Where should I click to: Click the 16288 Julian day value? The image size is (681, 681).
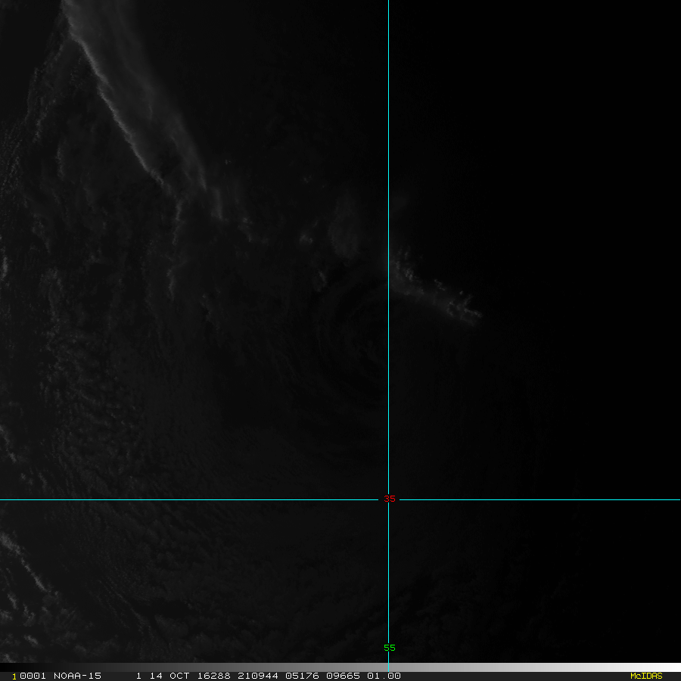pos(213,676)
